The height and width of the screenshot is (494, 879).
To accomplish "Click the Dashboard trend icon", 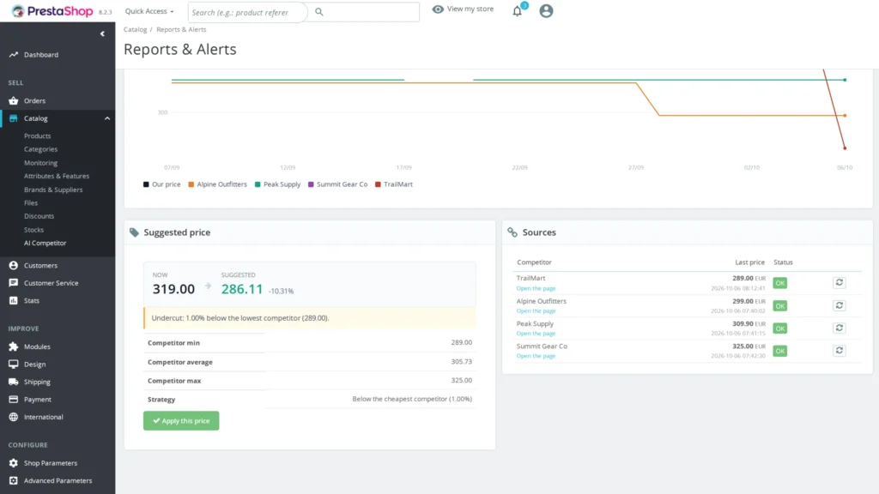I will 14,55.
